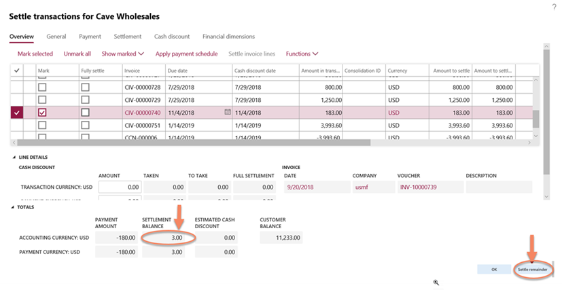
Task: Collapse the Line details section
Action: (x=14, y=157)
